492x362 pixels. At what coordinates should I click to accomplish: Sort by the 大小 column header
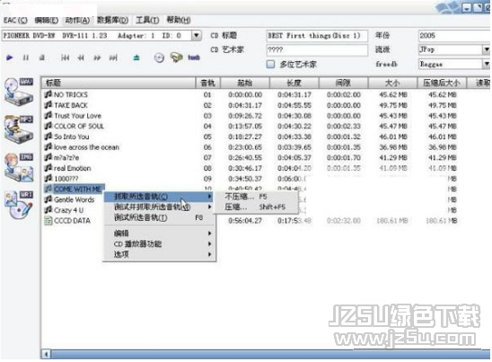[x=393, y=83]
